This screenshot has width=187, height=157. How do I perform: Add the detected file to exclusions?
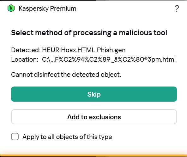[x=94, y=117]
